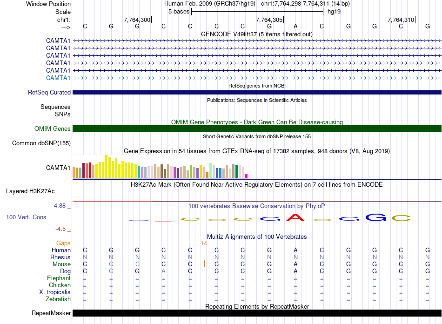Open the 100 Vert. Cons track label
The width and height of the screenshot is (442, 324).
pos(26,217)
